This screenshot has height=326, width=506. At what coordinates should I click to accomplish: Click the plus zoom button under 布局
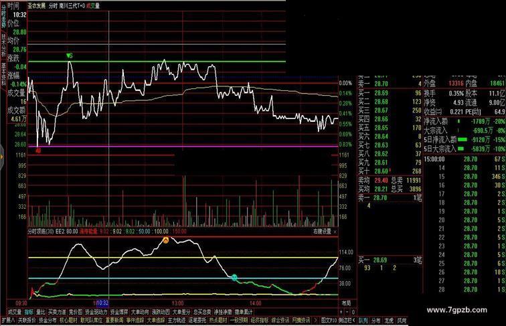pyautogui.click(x=341, y=312)
